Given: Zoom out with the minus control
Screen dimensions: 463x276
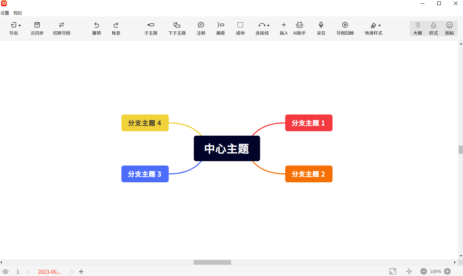Looking at the screenshot, I should pyautogui.click(x=424, y=271).
